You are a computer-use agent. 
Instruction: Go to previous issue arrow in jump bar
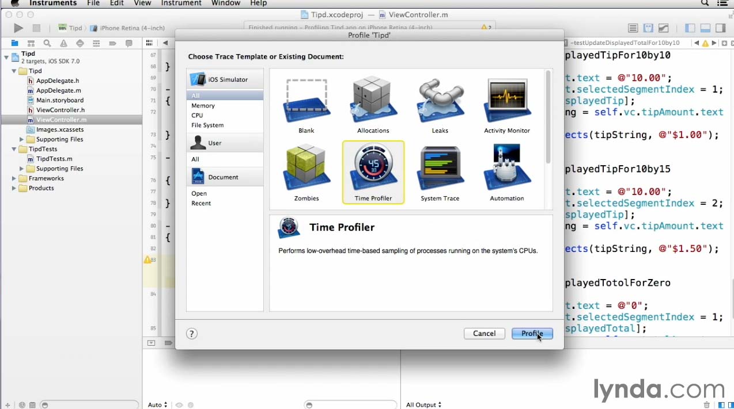[x=697, y=43]
